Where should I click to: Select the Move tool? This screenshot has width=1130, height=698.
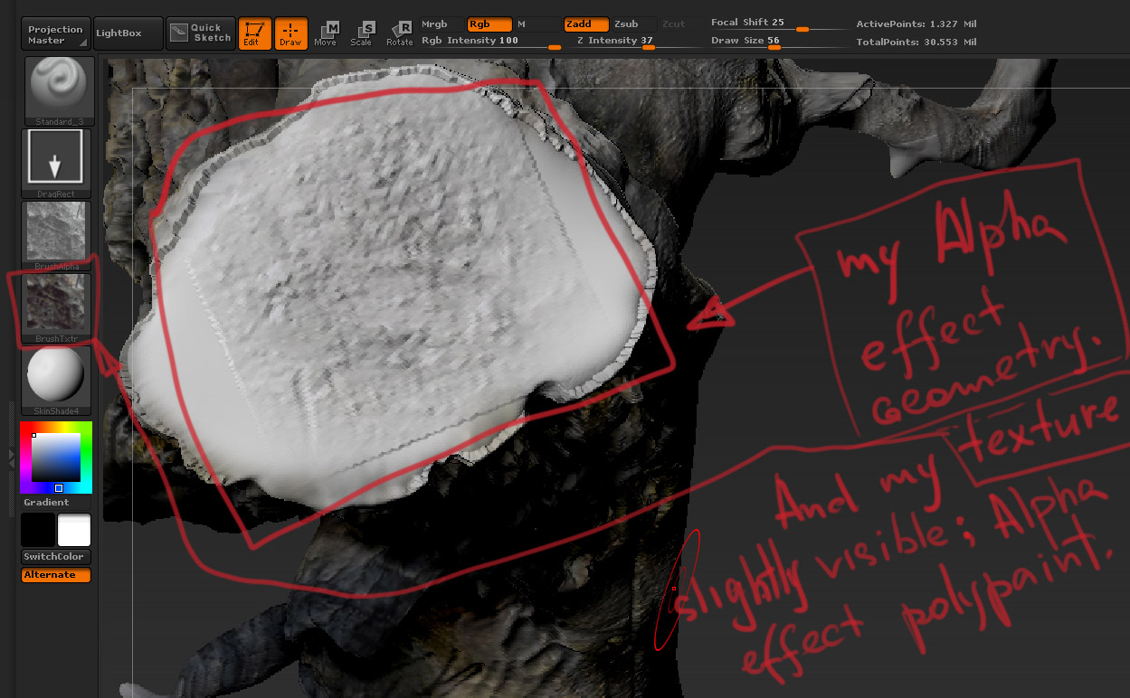click(326, 33)
